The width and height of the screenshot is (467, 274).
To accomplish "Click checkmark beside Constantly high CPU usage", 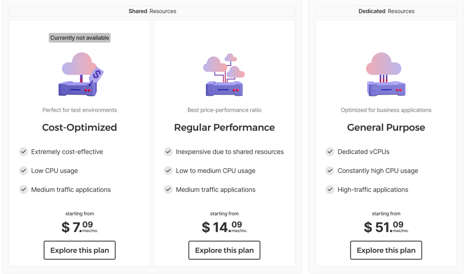I will click(x=330, y=171).
